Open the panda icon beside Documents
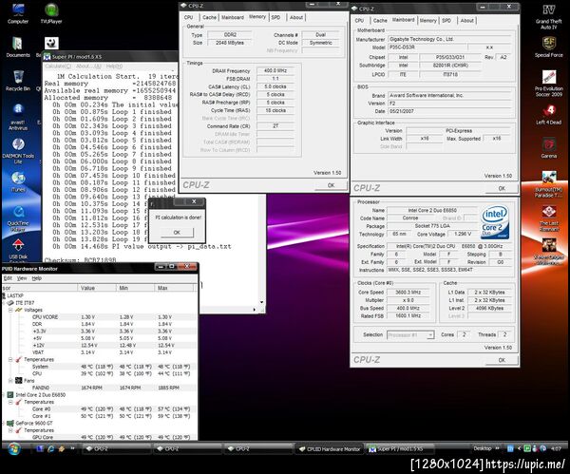This screenshot has width=570, height=474. point(51,44)
